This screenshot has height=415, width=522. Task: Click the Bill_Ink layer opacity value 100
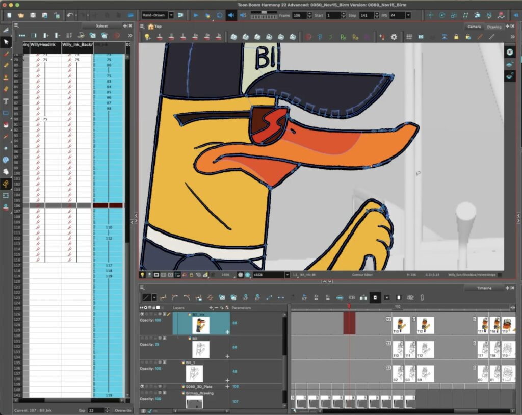158,320
